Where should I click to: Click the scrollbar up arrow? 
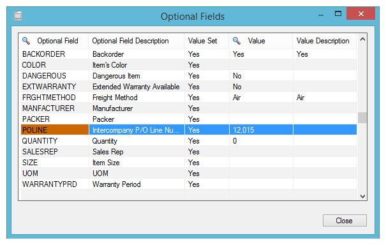point(362,39)
